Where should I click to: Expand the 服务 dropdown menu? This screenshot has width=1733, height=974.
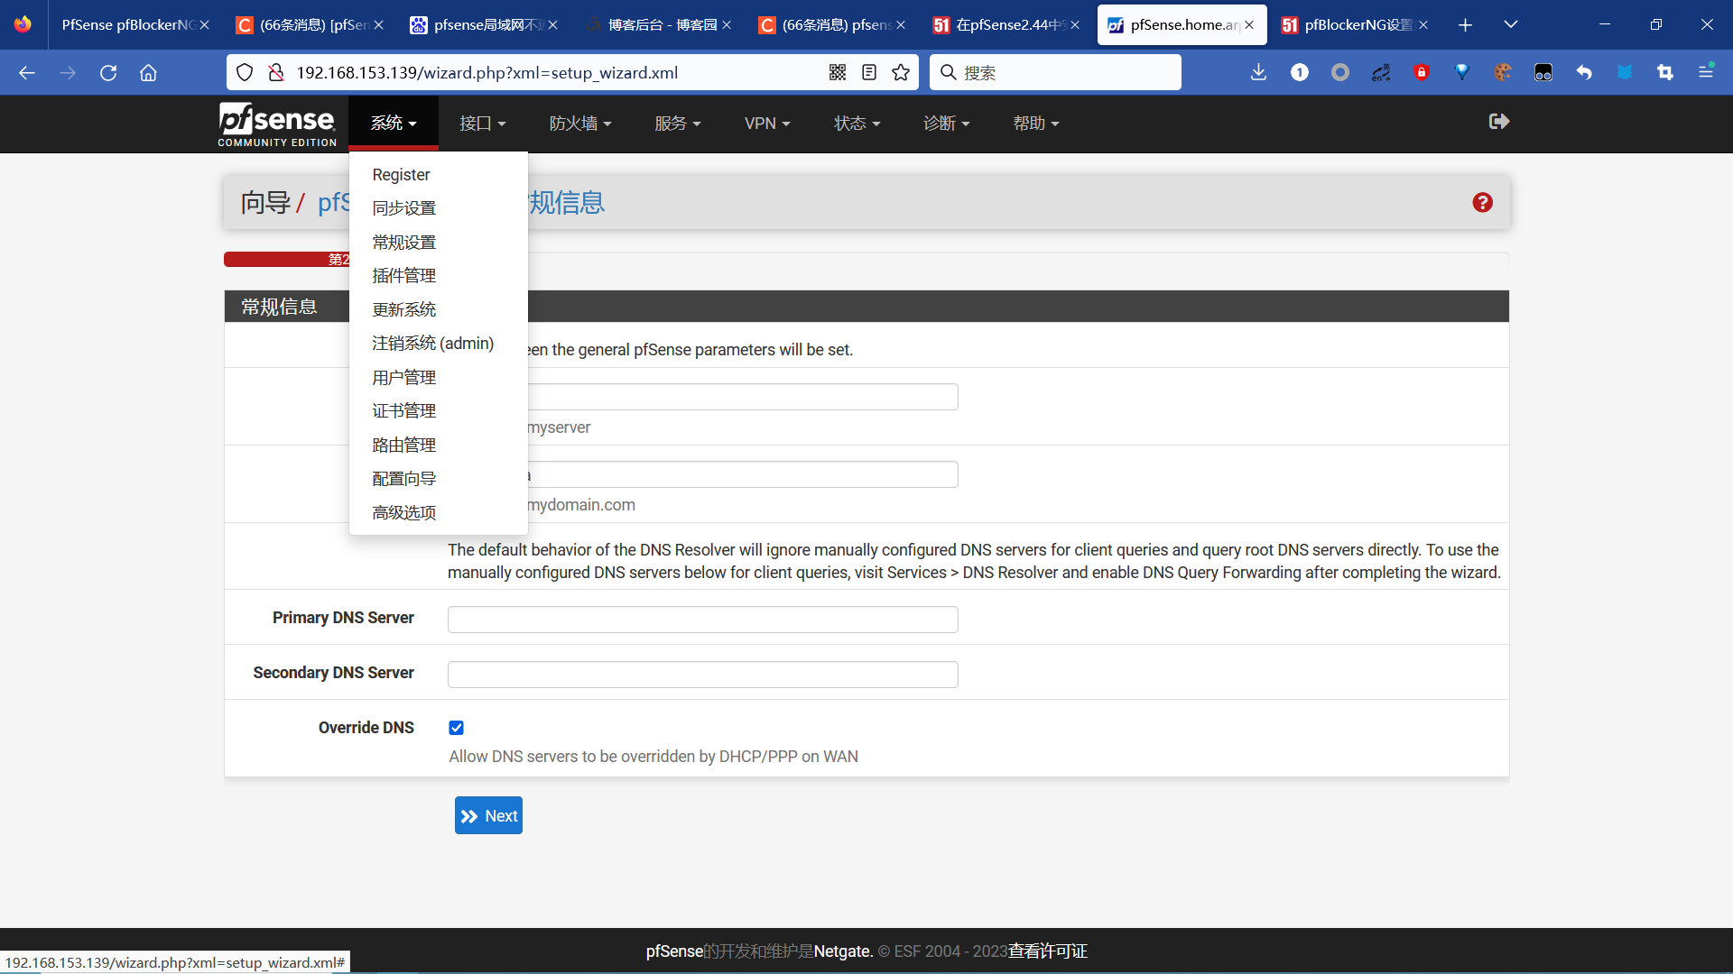click(678, 124)
